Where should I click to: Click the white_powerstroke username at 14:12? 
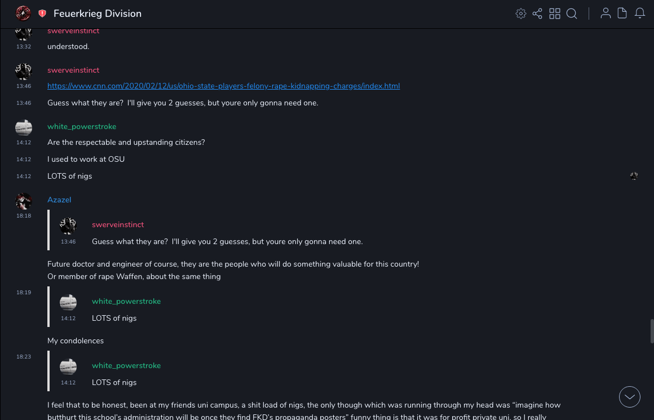click(82, 127)
